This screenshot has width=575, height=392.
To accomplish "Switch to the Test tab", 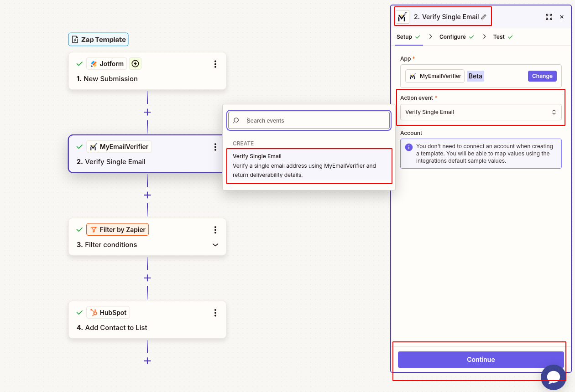I will [499, 36].
